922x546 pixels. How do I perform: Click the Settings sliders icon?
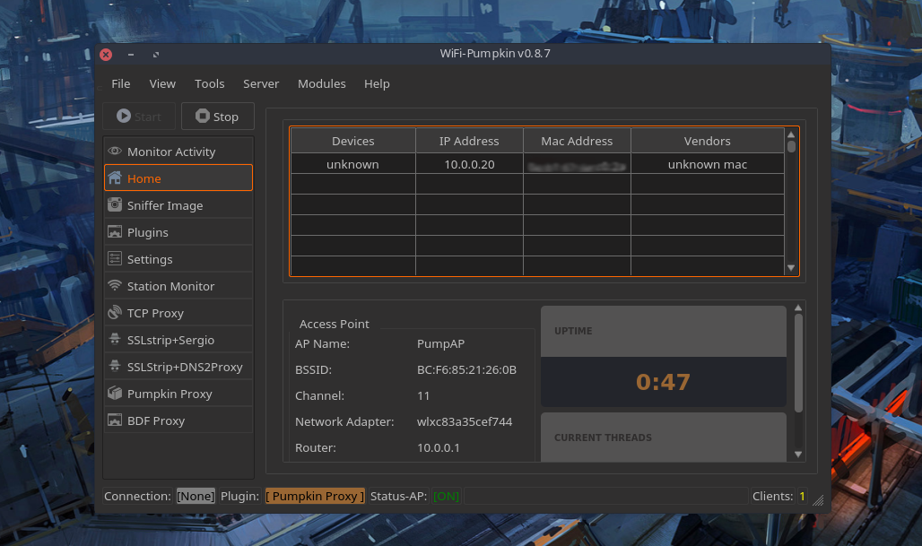115,258
